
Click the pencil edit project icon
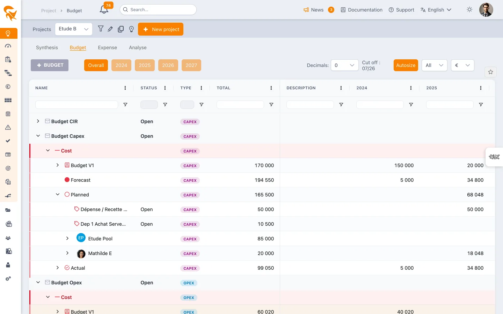[110, 29]
